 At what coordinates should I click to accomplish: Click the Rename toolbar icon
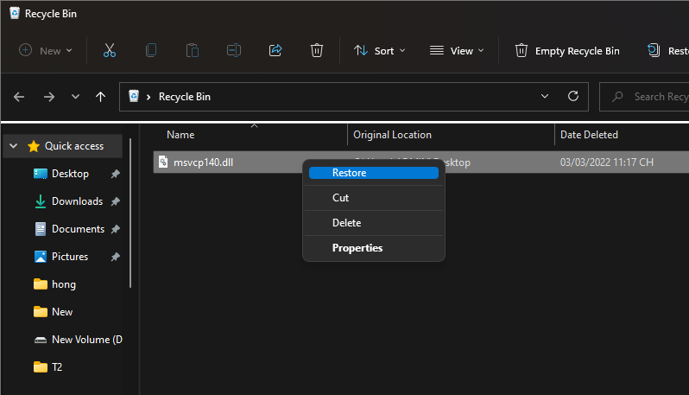(234, 51)
